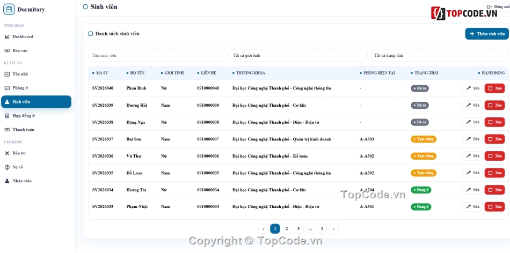The width and height of the screenshot is (510, 253).
Task: Select the Sinh viên sidebar item
Action: tap(36, 102)
